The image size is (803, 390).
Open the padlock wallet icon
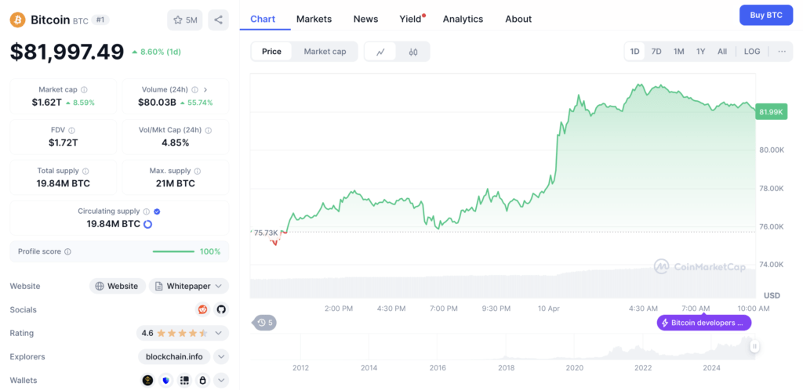point(203,381)
